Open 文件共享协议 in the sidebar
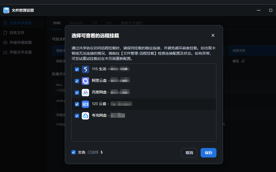Image resolution: width=276 pixels, height=172 pixels. click(22, 23)
